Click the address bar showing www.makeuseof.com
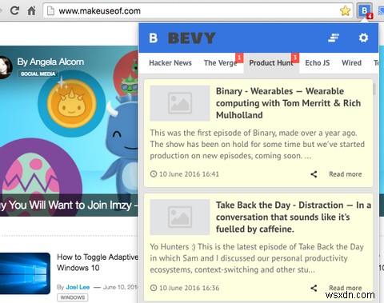The width and height of the screenshot is (384, 303). pos(198,11)
